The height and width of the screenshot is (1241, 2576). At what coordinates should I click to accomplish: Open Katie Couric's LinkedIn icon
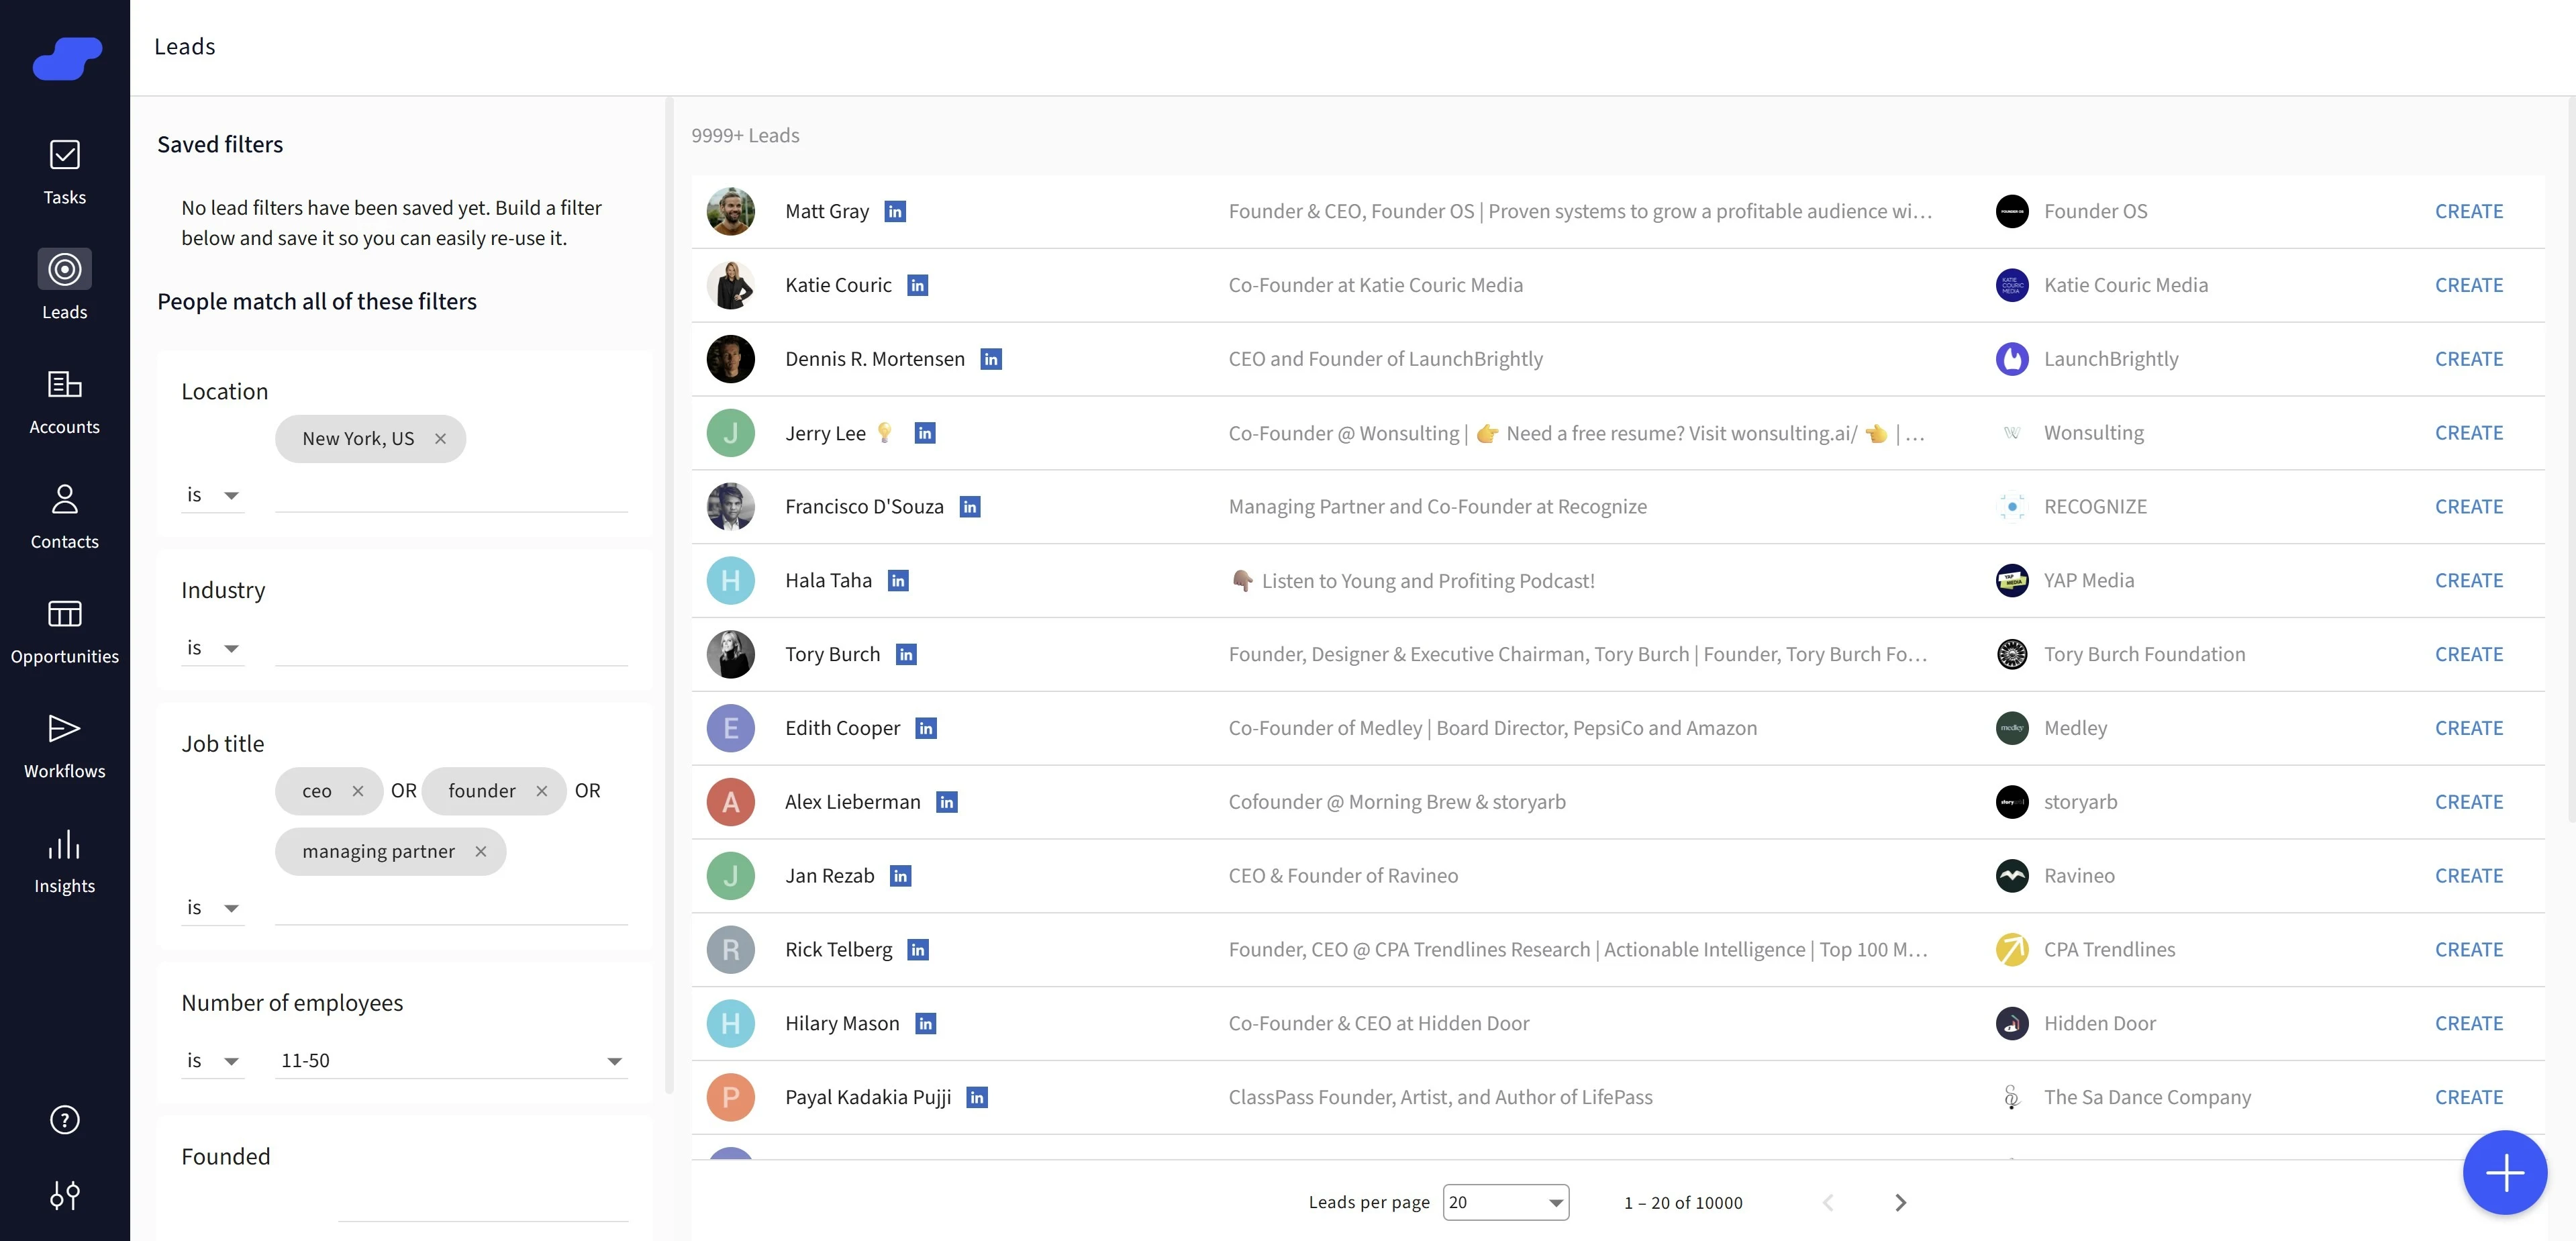917,286
